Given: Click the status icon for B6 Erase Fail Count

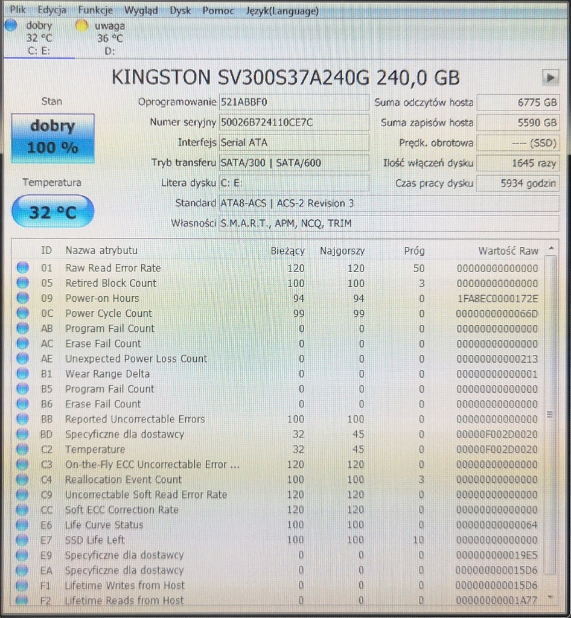Looking at the screenshot, I should [23, 404].
